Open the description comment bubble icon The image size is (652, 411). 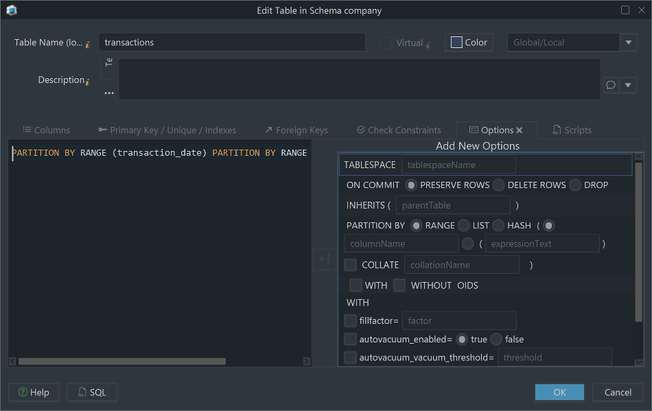coord(611,85)
